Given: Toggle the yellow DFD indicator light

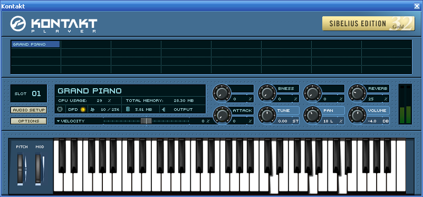Looking at the screenshot, I should pos(83,109).
